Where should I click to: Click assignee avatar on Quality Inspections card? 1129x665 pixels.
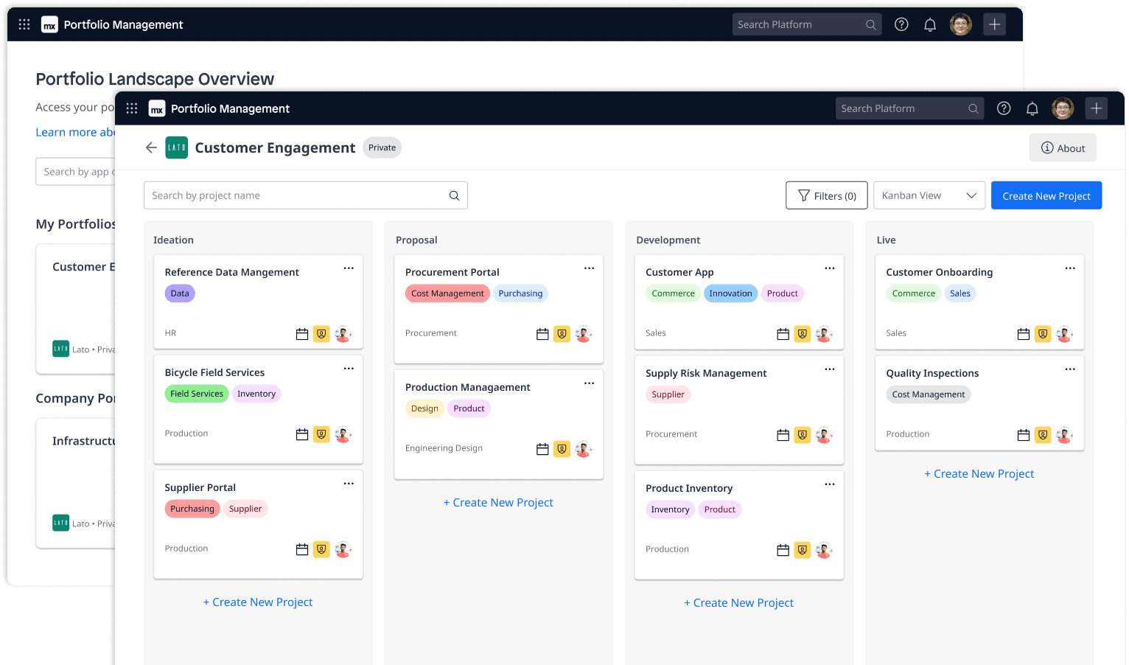pos(1063,435)
